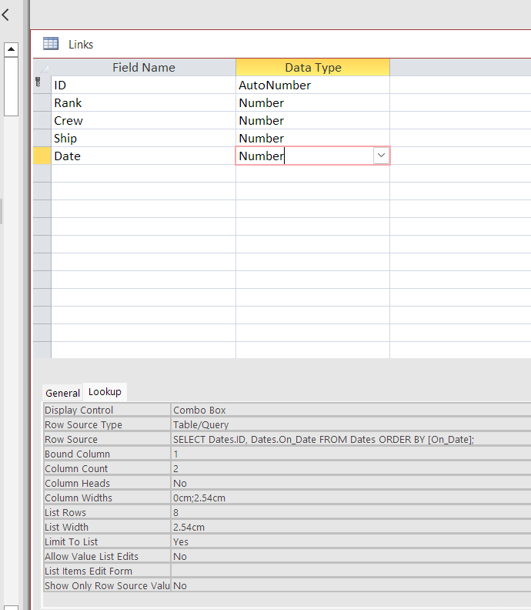531x610 pixels.
Task: Click the Links table datasheet icon
Action: [x=51, y=44]
